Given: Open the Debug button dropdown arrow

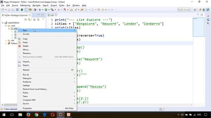Looking at the screenshot, I should [x=43, y=10].
